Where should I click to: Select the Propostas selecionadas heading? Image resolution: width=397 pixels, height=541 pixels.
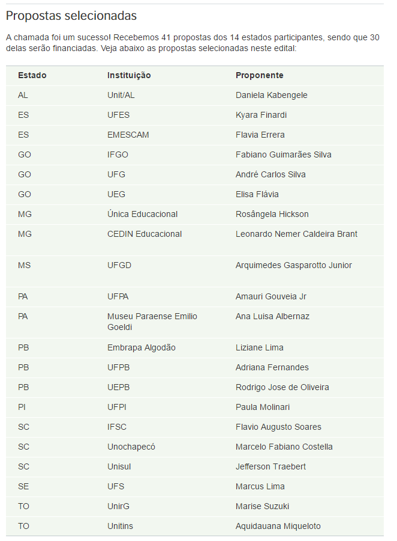[x=71, y=16]
